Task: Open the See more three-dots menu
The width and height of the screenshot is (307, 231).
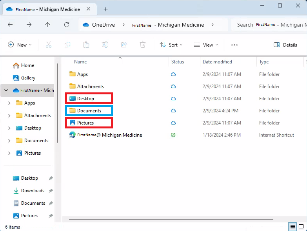Action: point(234,45)
